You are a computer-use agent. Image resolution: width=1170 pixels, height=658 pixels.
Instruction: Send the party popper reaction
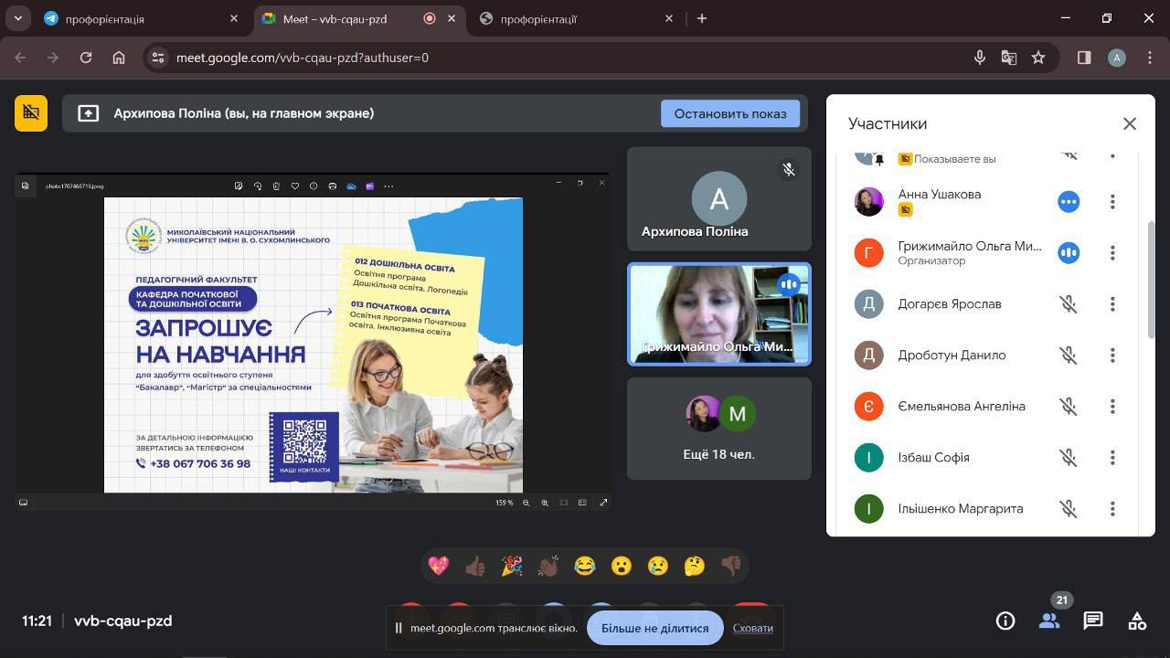pyautogui.click(x=512, y=567)
